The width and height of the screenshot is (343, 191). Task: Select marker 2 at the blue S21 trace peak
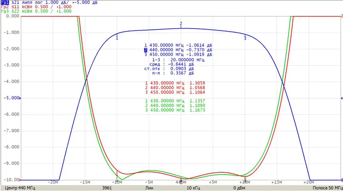181,25
